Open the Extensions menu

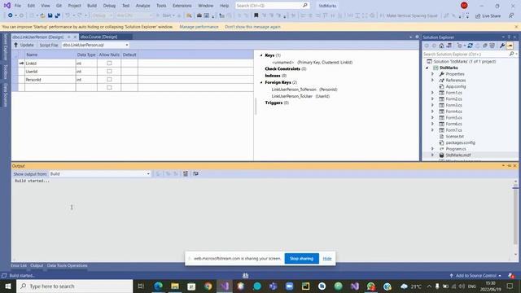click(182, 6)
